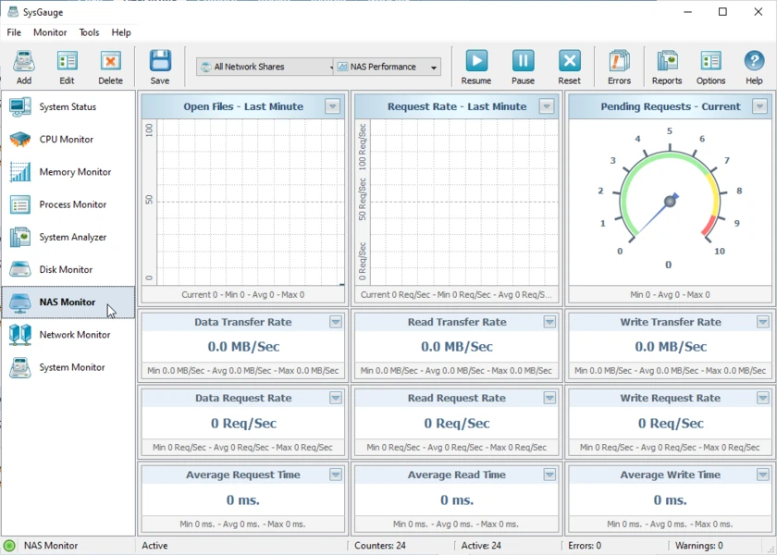Screen dimensions: 777x555
Task: Open Reports from the toolbar
Action: 667,67
